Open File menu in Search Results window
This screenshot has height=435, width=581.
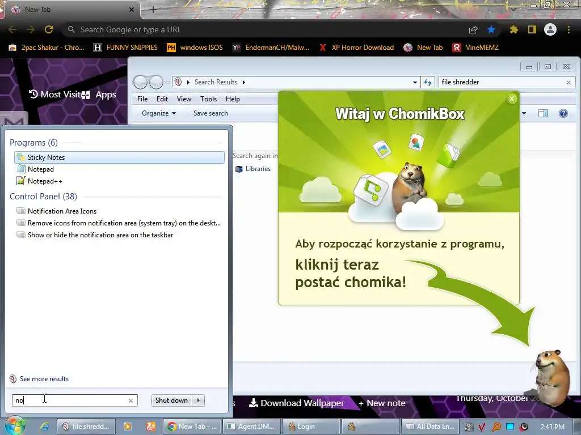click(142, 99)
